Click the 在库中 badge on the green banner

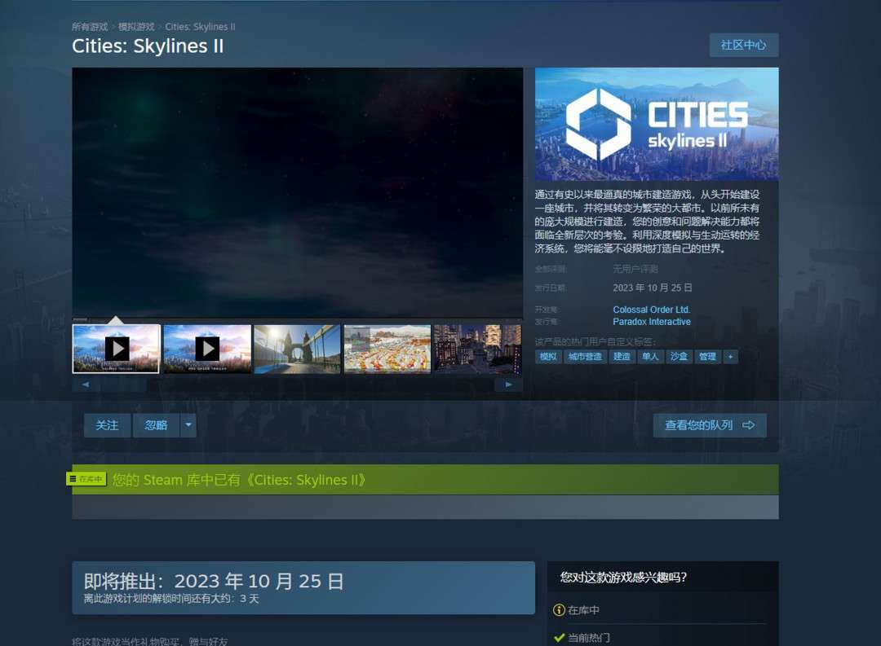coord(86,480)
